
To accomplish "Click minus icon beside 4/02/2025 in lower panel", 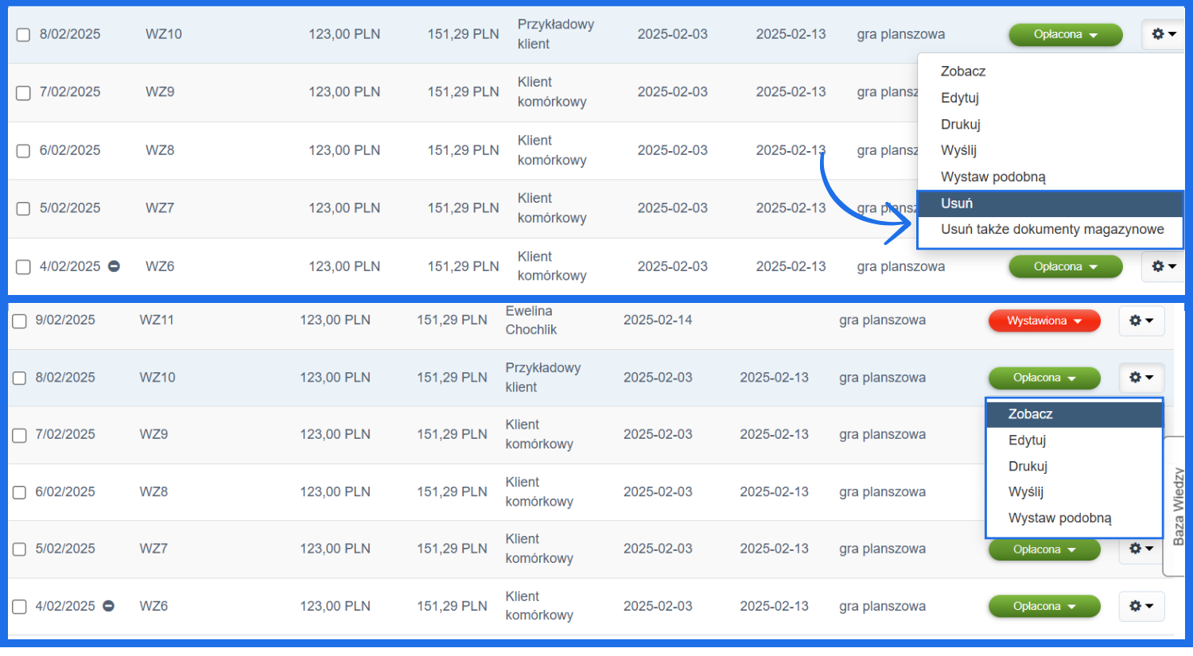I will pos(108,606).
